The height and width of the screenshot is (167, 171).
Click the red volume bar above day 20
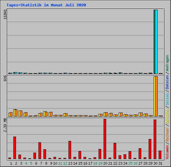click(105, 139)
